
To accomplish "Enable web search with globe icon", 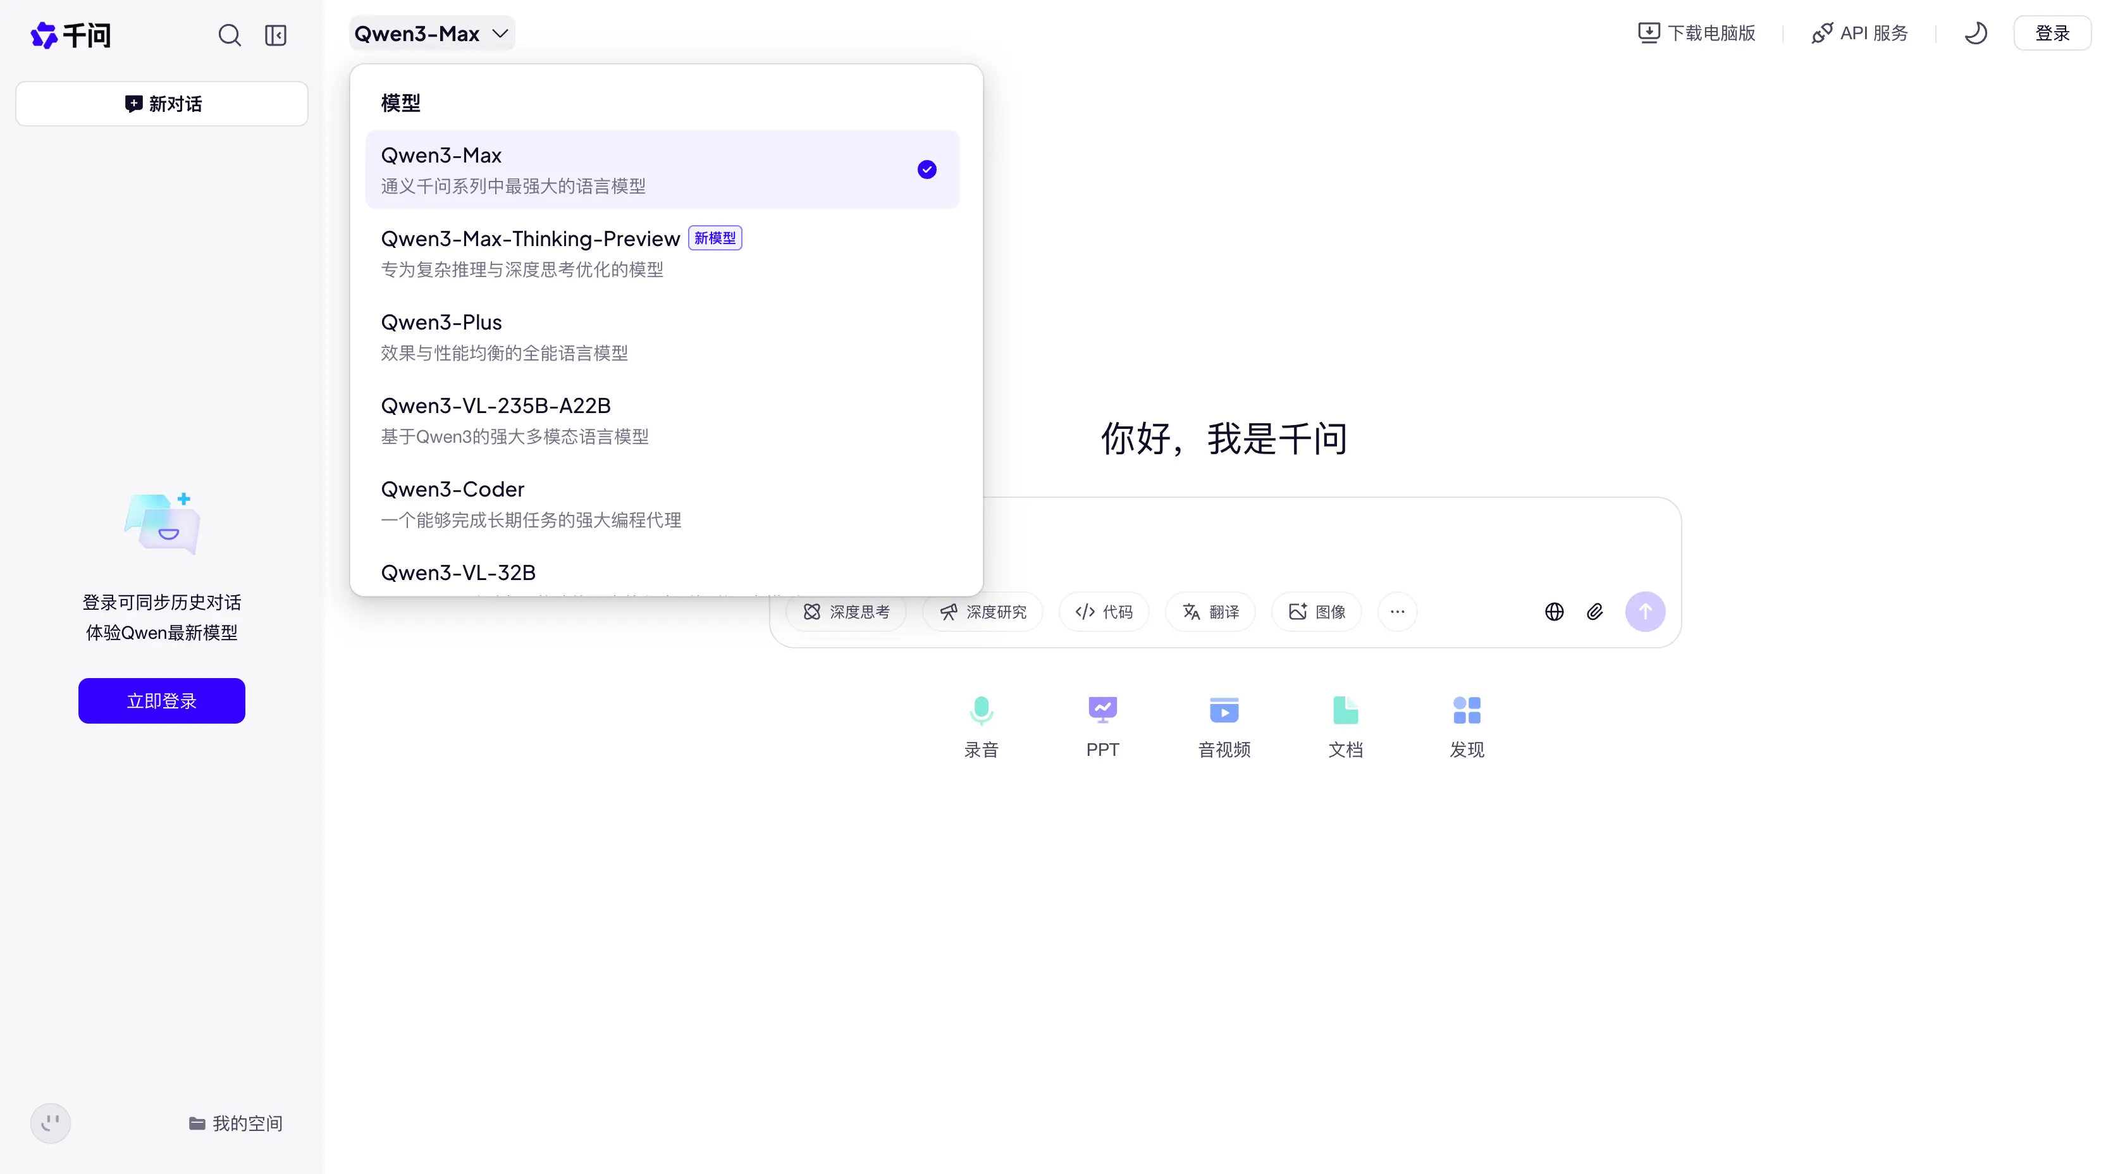I will pyautogui.click(x=1554, y=611).
